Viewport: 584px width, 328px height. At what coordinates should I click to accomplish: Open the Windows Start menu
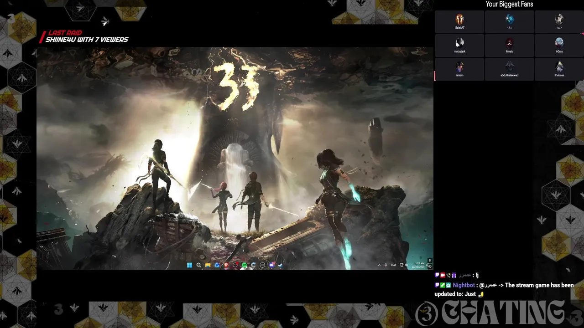[x=189, y=265]
